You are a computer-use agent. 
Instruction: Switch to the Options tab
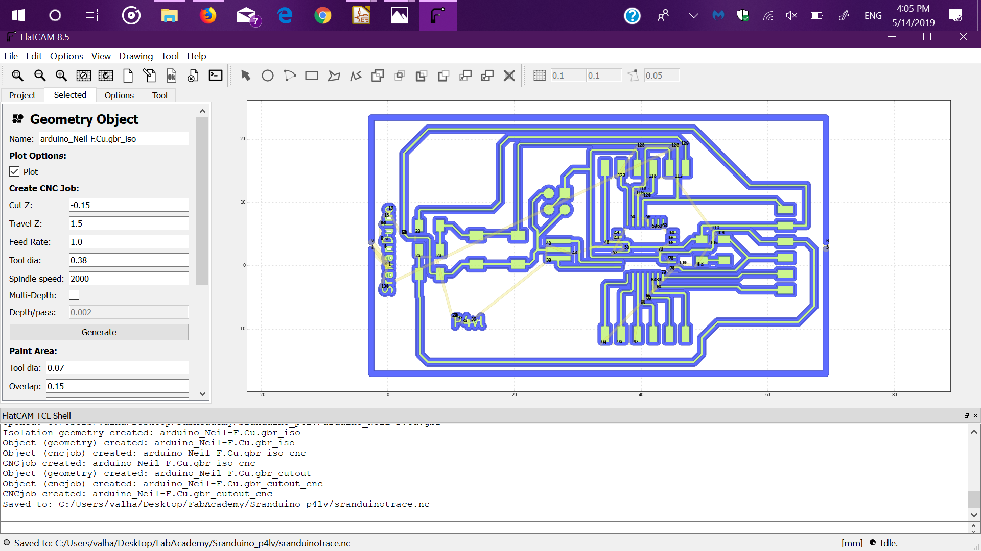point(119,95)
